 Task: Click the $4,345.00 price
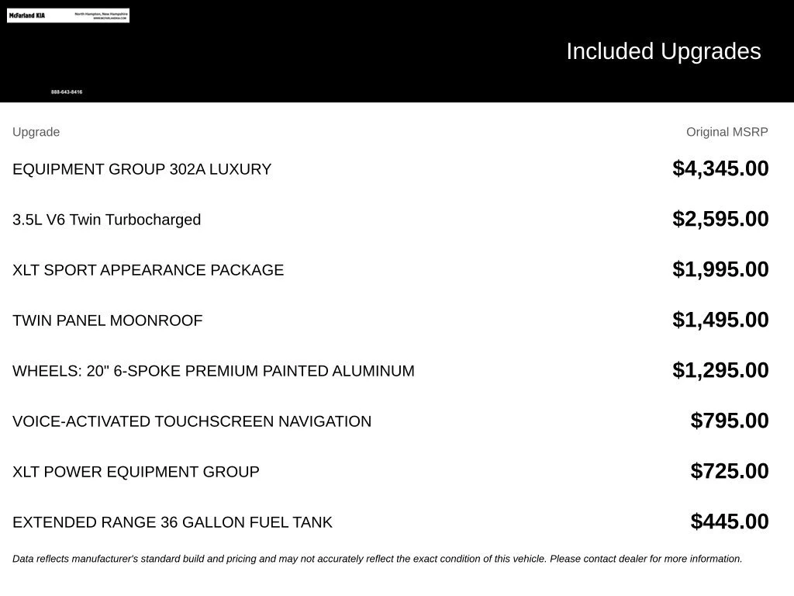click(x=720, y=168)
